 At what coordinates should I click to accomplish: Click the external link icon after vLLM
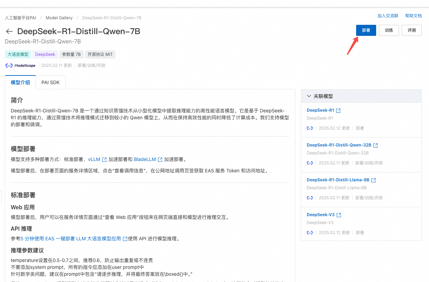tap(104, 160)
